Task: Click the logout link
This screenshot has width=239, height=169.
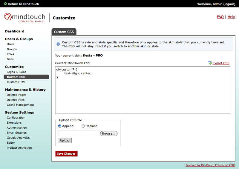Action: coord(229,4)
